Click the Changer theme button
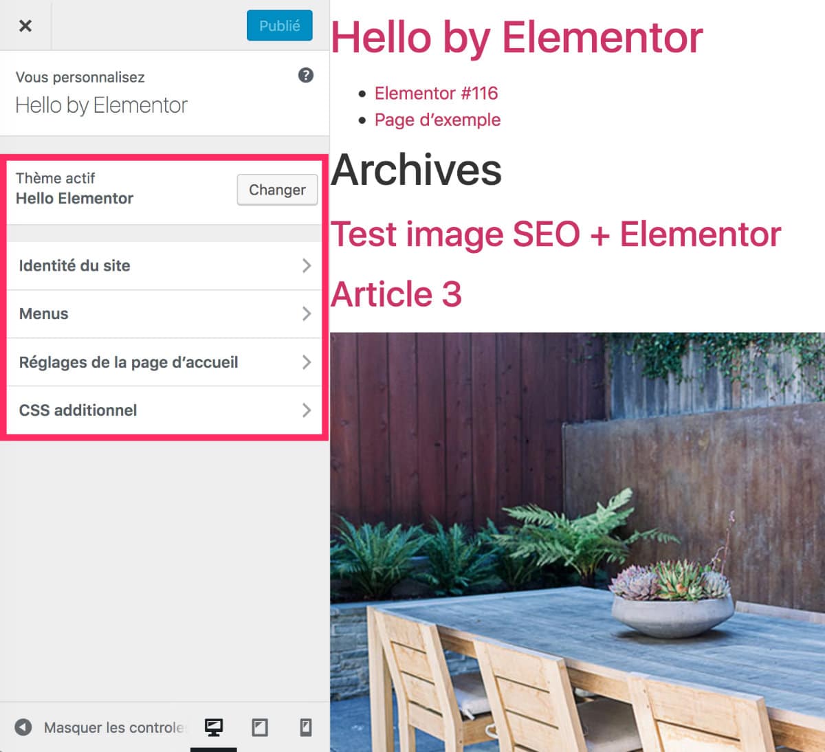The height and width of the screenshot is (752, 825). pyautogui.click(x=277, y=190)
